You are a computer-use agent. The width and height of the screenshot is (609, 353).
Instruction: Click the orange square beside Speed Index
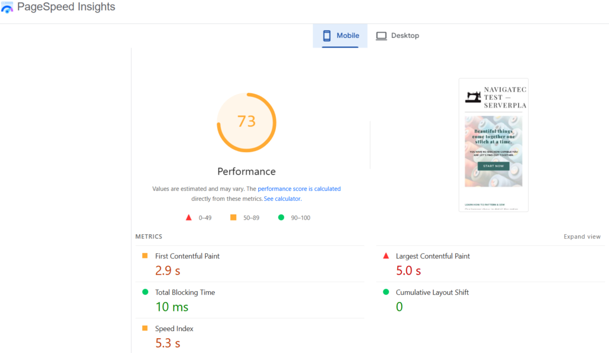pyautogui.click(x=145, y=328)
